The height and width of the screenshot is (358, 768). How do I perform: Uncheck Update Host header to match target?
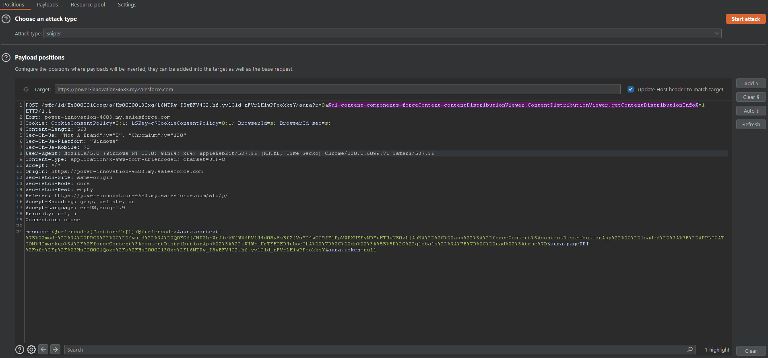pyautogui.click(x=631, y=89)
